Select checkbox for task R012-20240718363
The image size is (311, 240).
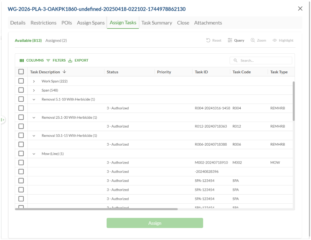coord(21,126)
